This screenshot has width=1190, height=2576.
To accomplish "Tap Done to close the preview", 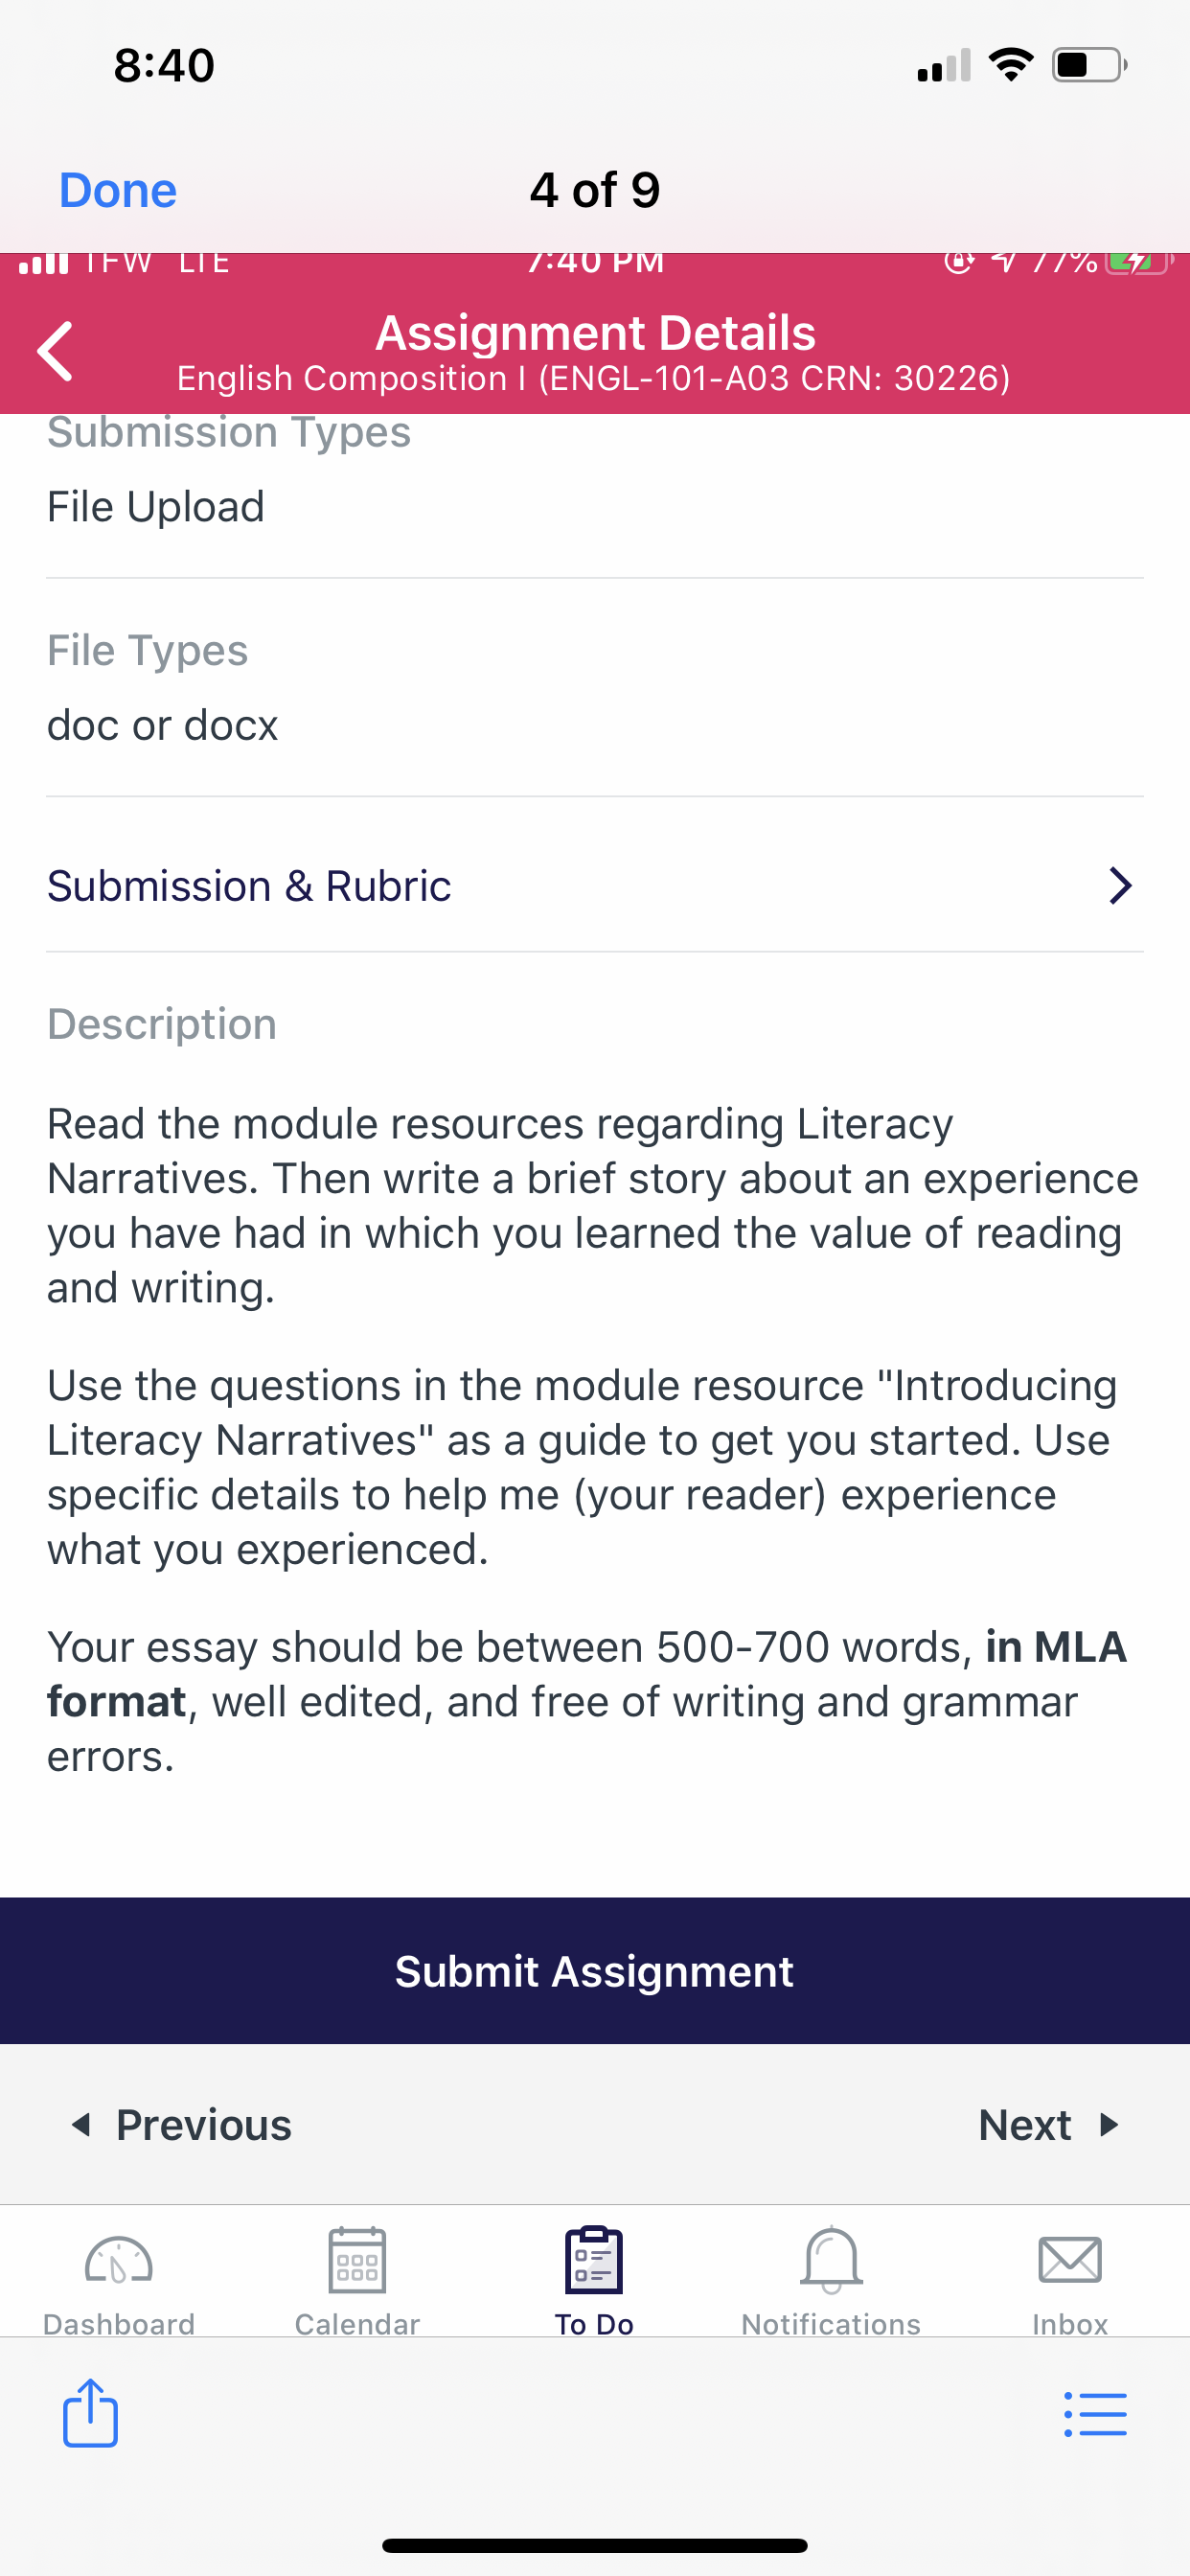I will (118, 190).
